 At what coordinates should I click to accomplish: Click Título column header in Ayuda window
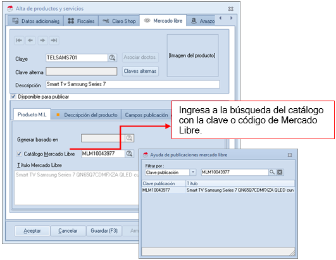[240, 183]
